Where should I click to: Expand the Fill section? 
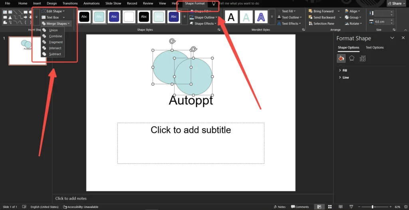click(x=343, y=70)
